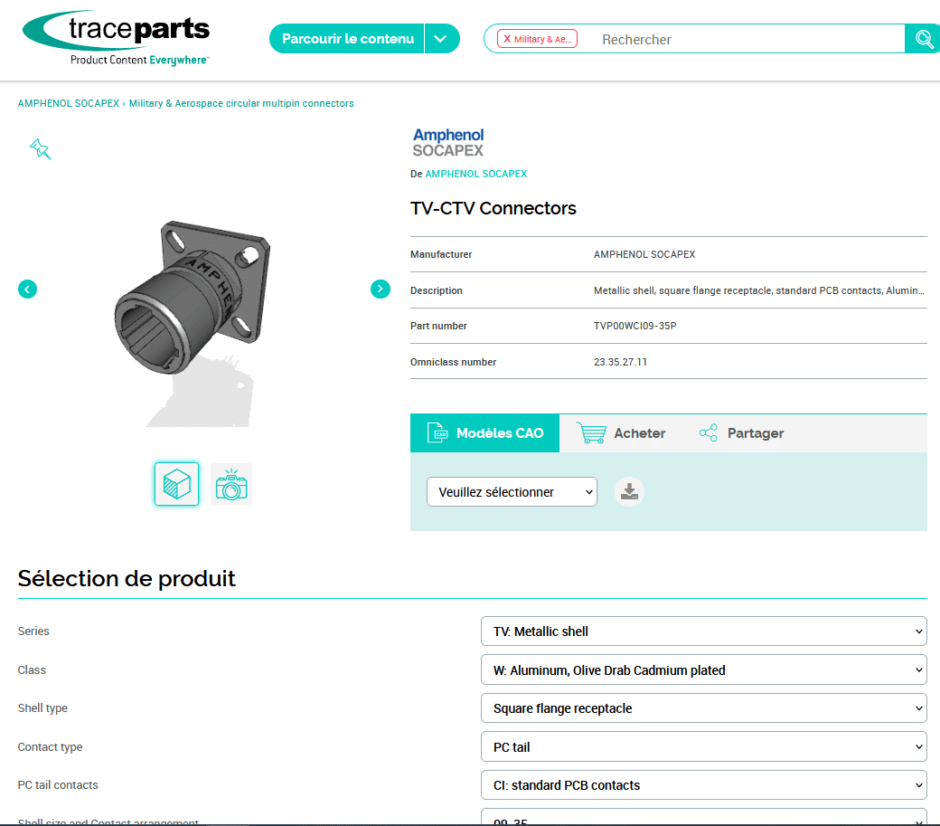This screenshot has width=940, height=826.
Task: Open the Shell type dropdown
Action: coord(703,708)
